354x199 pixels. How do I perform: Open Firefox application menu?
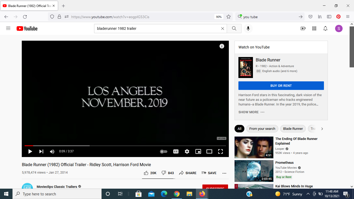pyautogui.click(x=348, y=17)
